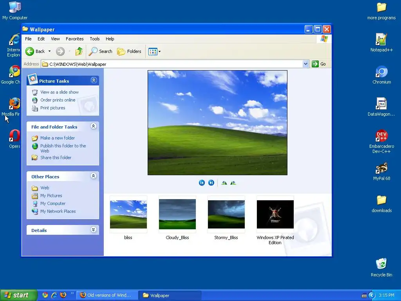Select Notepad++ desktop icon

pyautogui.click(x=381, y=43)
